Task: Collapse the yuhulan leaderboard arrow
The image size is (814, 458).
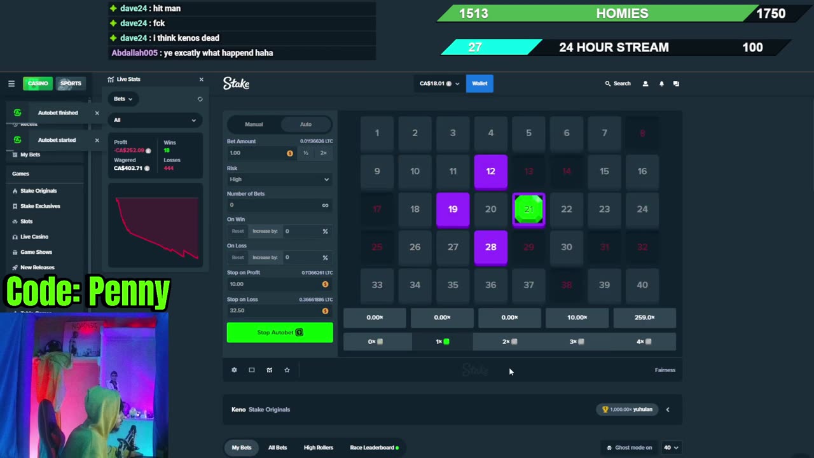Action: [x=667, y=410]
